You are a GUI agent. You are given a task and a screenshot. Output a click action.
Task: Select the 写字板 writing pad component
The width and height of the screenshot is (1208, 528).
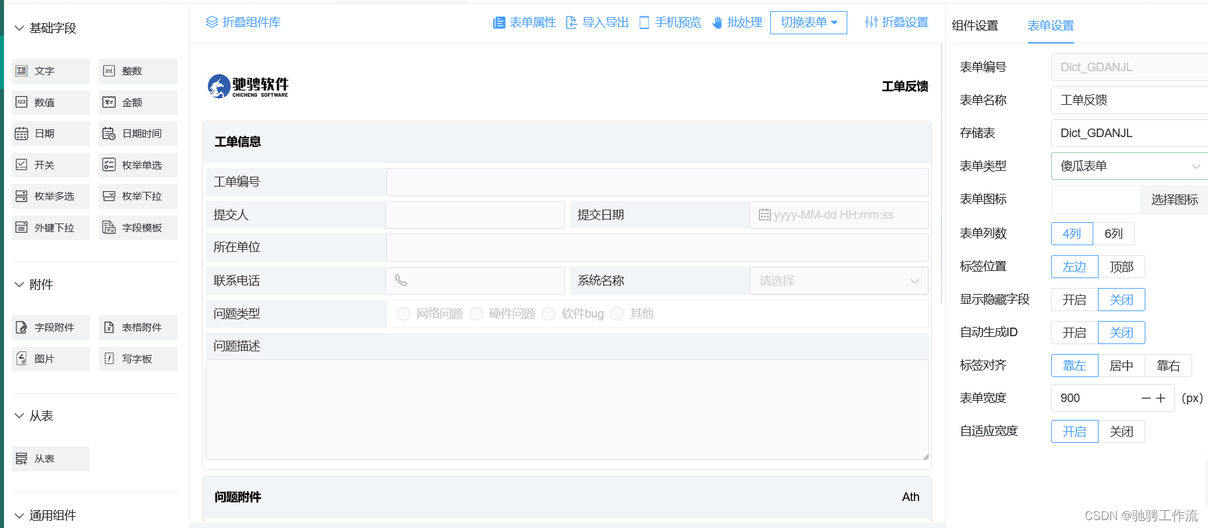138,359
